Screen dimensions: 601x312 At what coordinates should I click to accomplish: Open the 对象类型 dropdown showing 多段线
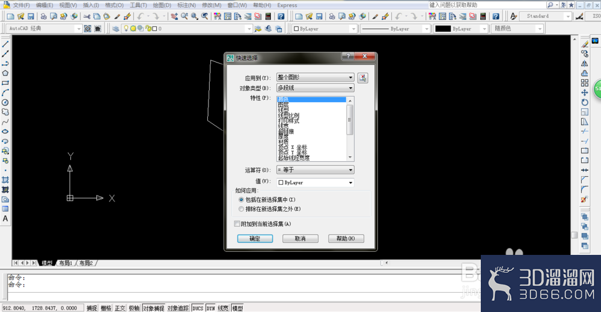tap(316, 88)
